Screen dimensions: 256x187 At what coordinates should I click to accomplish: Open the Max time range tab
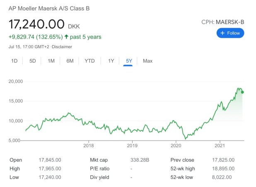147,61
